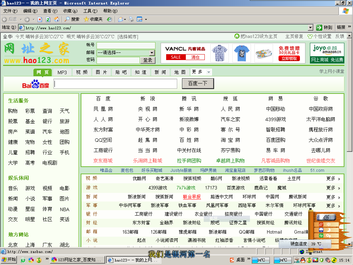The width and height of the screenshot is (353, 265).
Task: Focus the 密码 password input field
Action: [118, 60]
